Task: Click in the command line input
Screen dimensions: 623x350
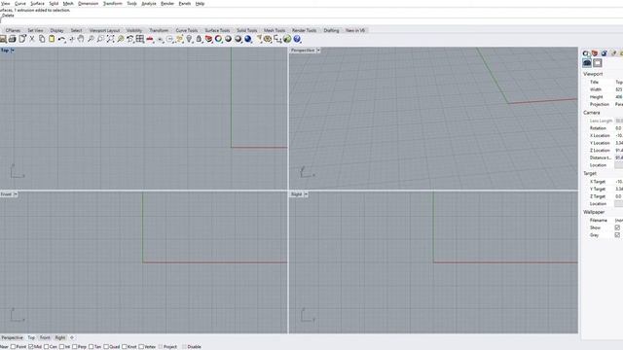Action: [311, 20]
